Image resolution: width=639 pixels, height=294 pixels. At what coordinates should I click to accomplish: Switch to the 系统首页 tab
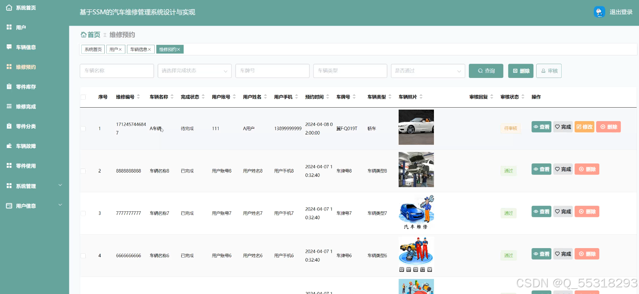(x=93, y=49)
